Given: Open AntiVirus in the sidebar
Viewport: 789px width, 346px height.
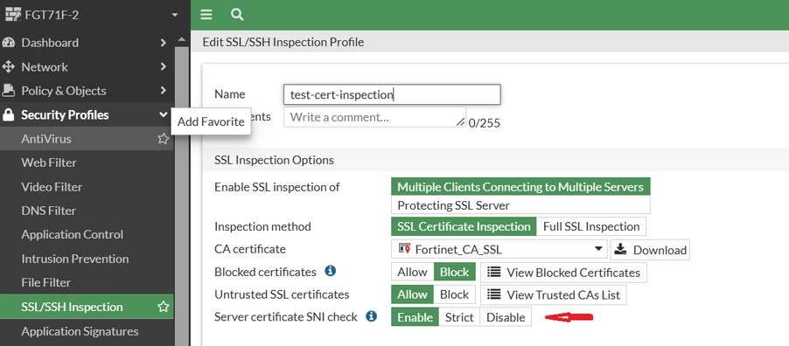Looking at the screenshot, I should tap(87, 139).
